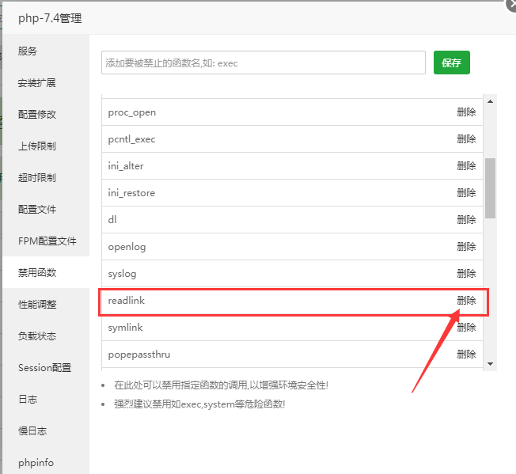Image resolution: width=516 pixels, height=474 pixels.
Task: Switch to the 性能调整 tab
Action: (37, 305)
